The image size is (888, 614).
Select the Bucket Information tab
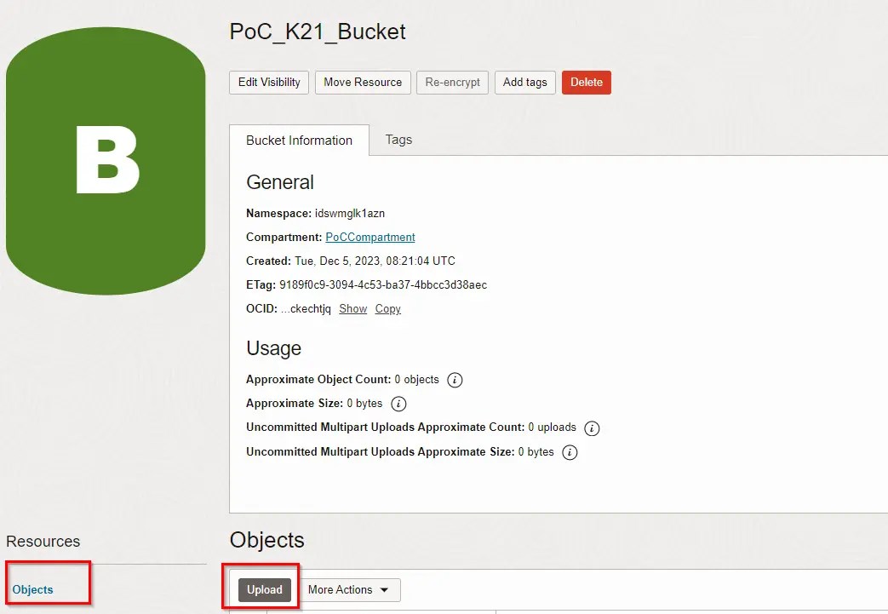[298, 140]
